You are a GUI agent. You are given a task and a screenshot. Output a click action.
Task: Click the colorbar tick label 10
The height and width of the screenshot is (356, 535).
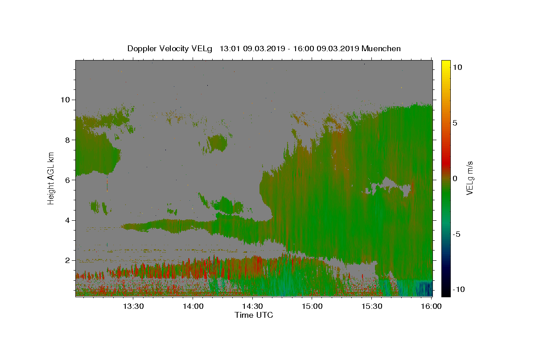457,67
